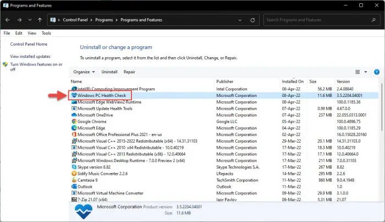Screen dimensions: 385x222
Task: Refresh the Programs and Features list
Action: pos(252,20)
